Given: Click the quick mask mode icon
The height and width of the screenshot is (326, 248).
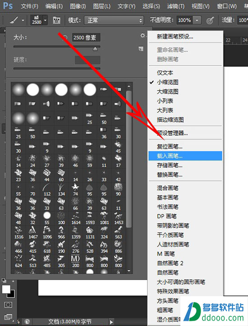Looking at the screenshot, I should point(8,305).
